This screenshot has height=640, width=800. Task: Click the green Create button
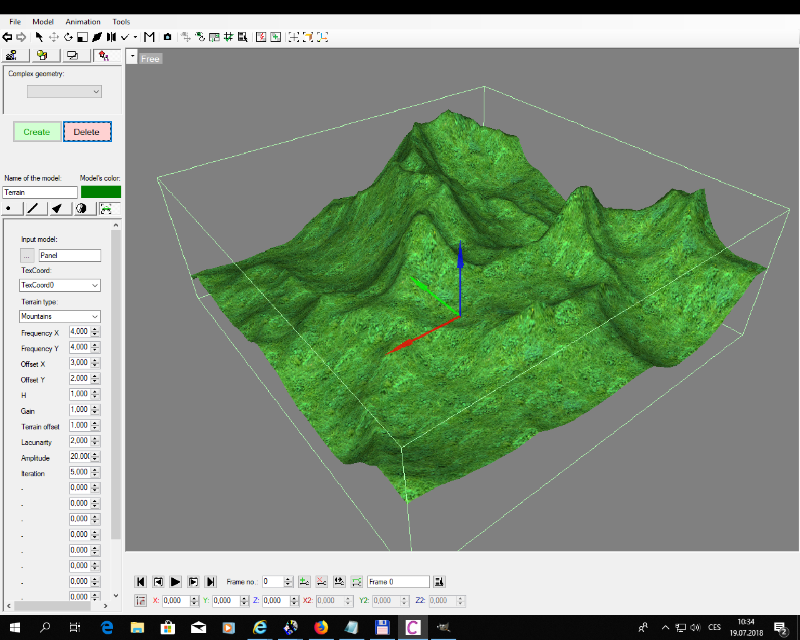tap(37, 132)
